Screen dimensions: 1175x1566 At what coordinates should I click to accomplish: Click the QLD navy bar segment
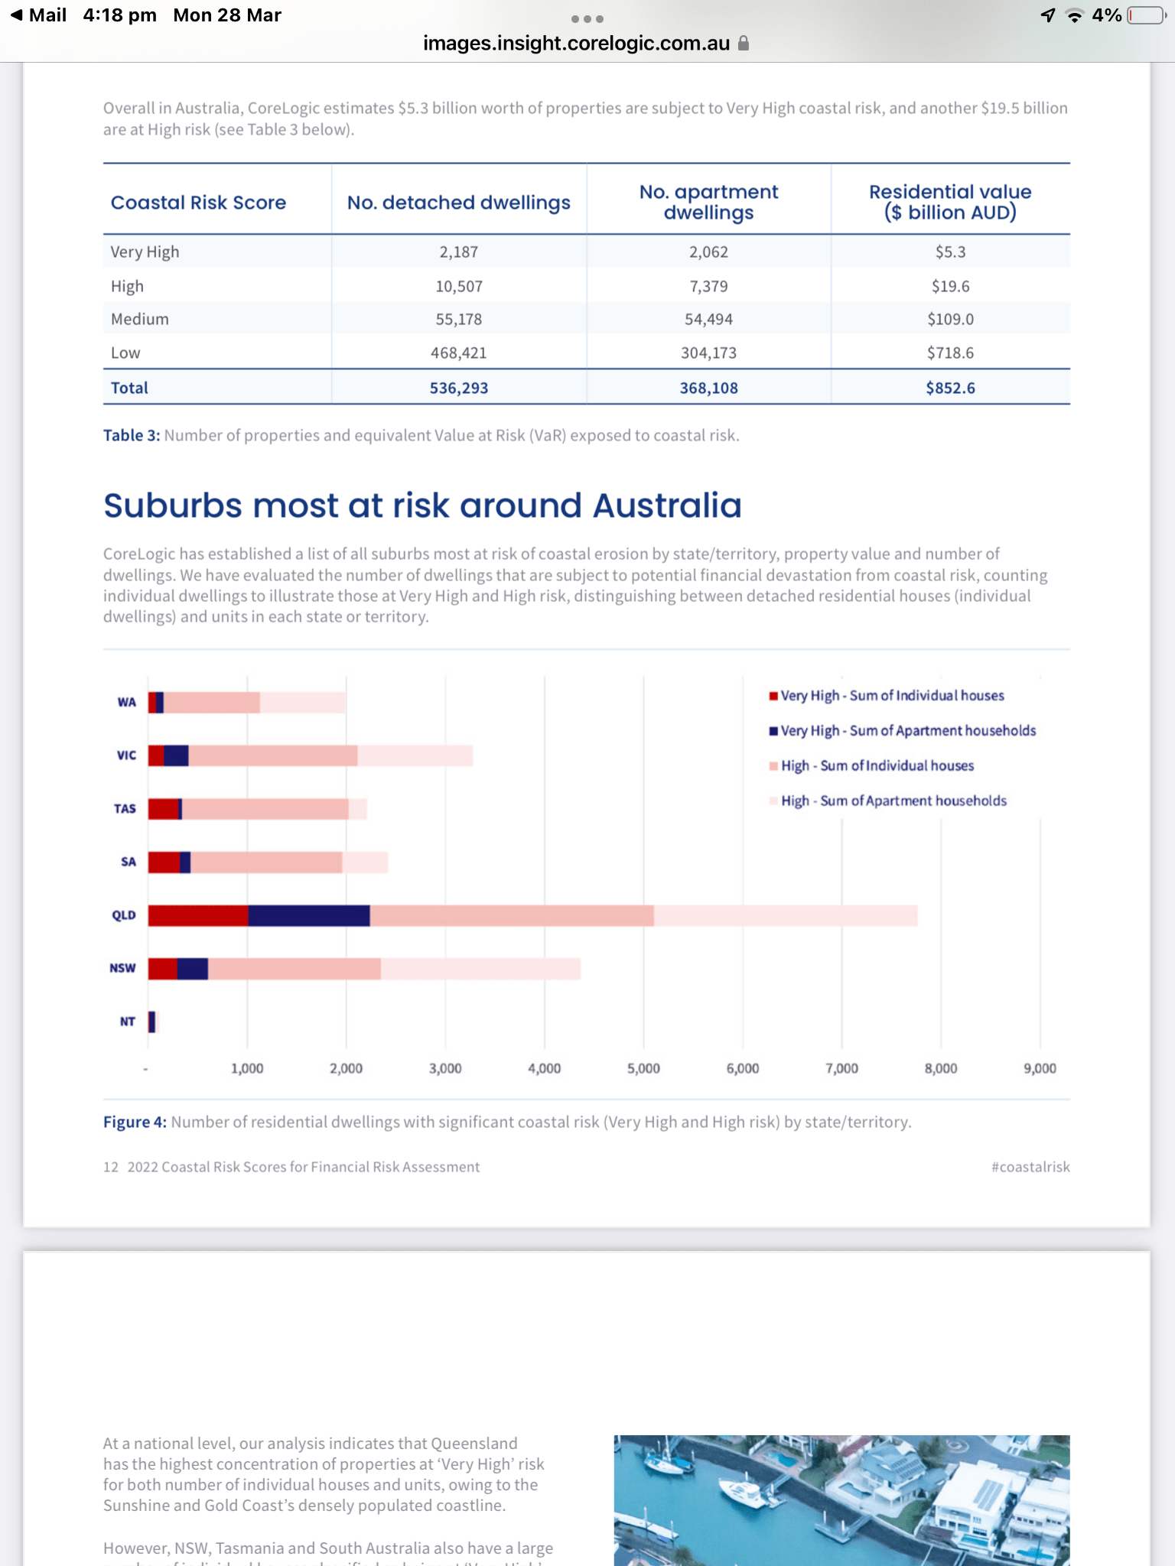pyautogui.click(x=308, y=915)
